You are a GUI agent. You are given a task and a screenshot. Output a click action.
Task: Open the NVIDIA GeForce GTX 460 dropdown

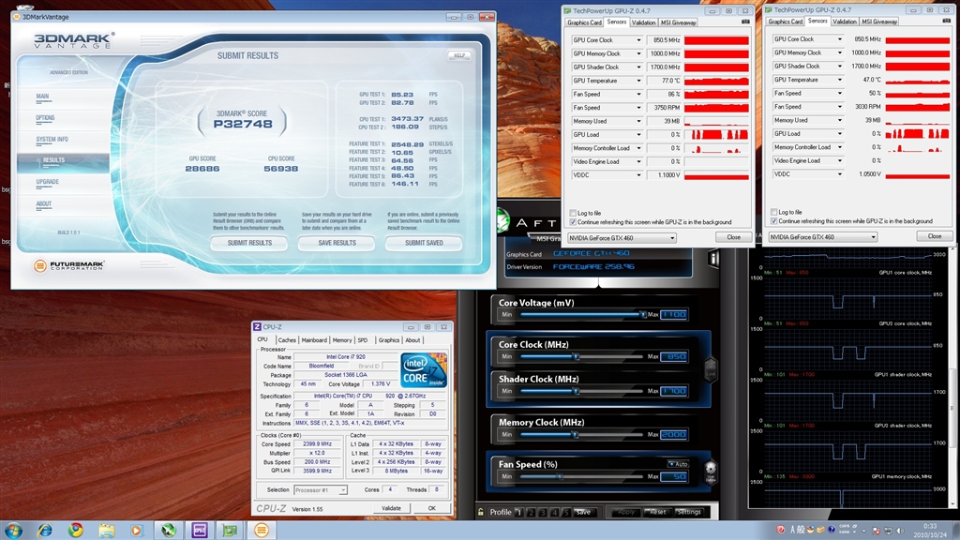[x=622, y=237]
